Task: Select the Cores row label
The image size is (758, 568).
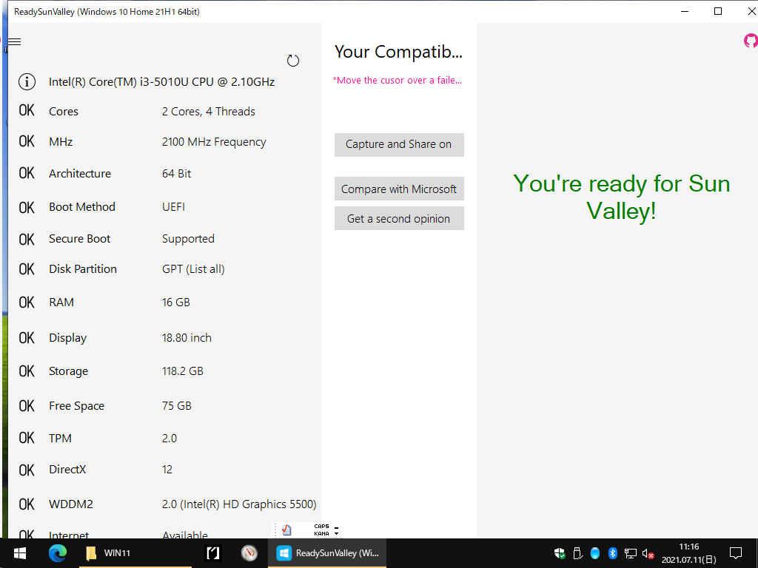Action: tap(64, 112)
